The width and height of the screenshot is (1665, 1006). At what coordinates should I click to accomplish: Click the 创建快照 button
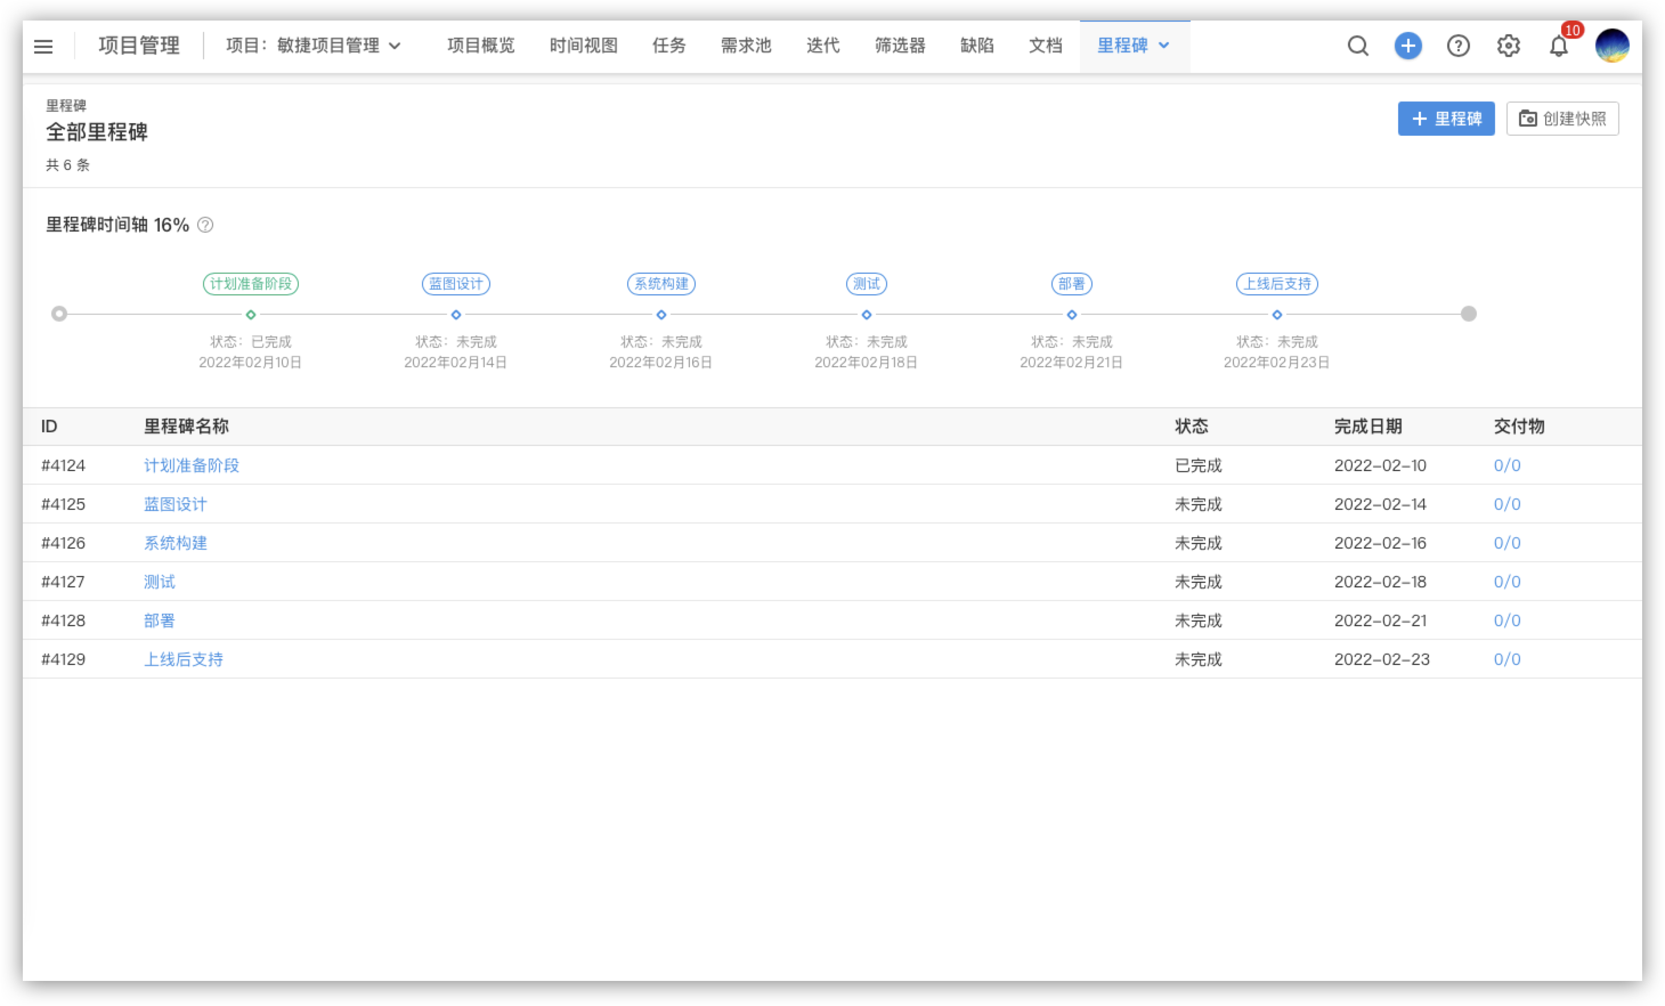pos(1562,119)
